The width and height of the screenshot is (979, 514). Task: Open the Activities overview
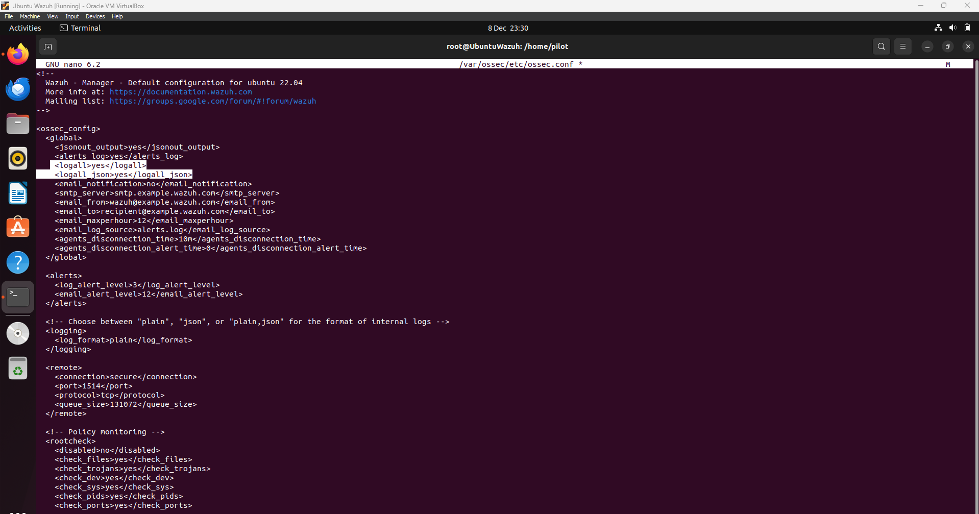tap(25, 28)
